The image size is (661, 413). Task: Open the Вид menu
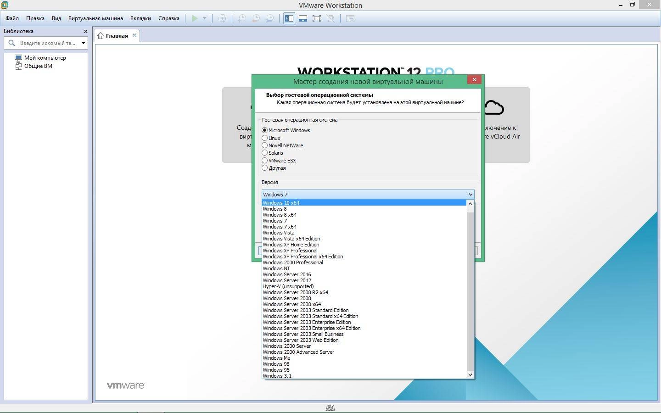56,18
